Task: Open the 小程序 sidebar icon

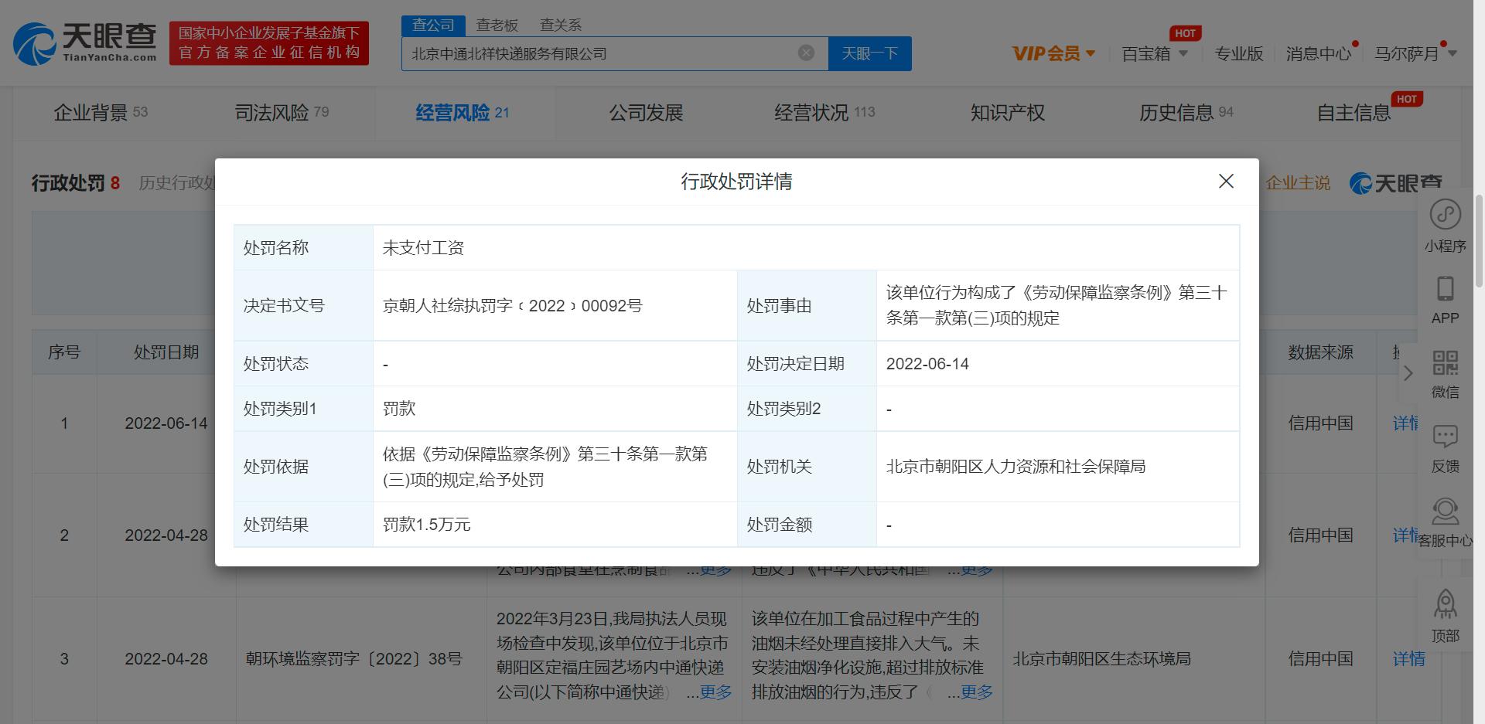Action: click(1445, 226)
